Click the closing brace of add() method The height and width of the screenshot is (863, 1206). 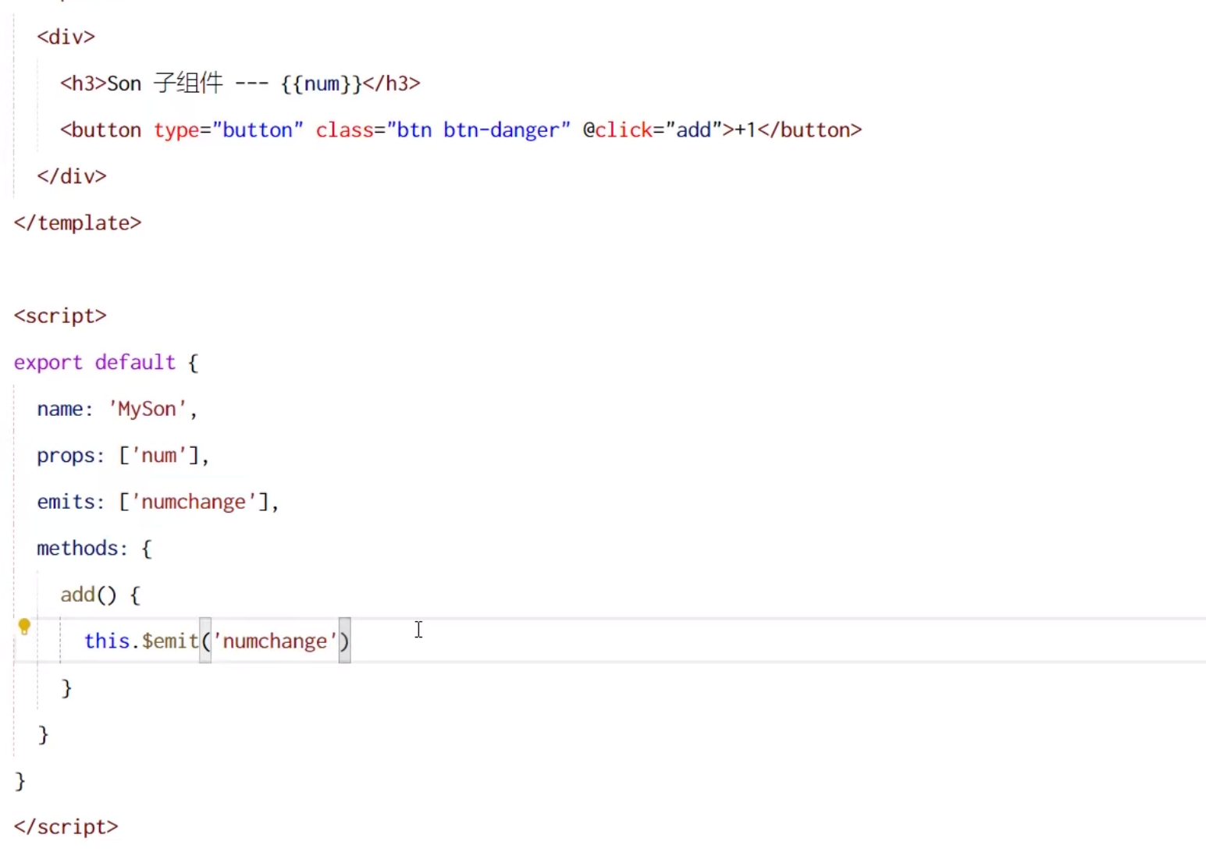pos(66,688)
